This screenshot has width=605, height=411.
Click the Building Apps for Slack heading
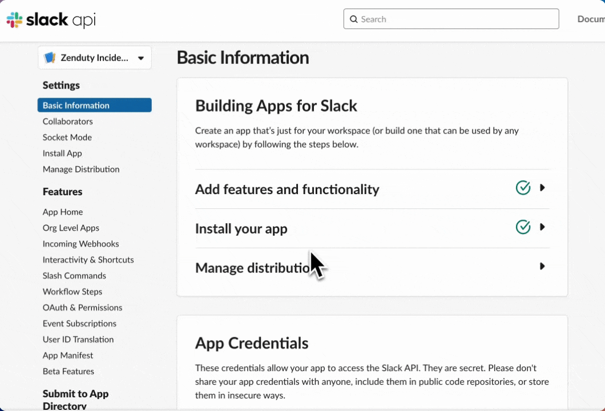coord(276,106)
